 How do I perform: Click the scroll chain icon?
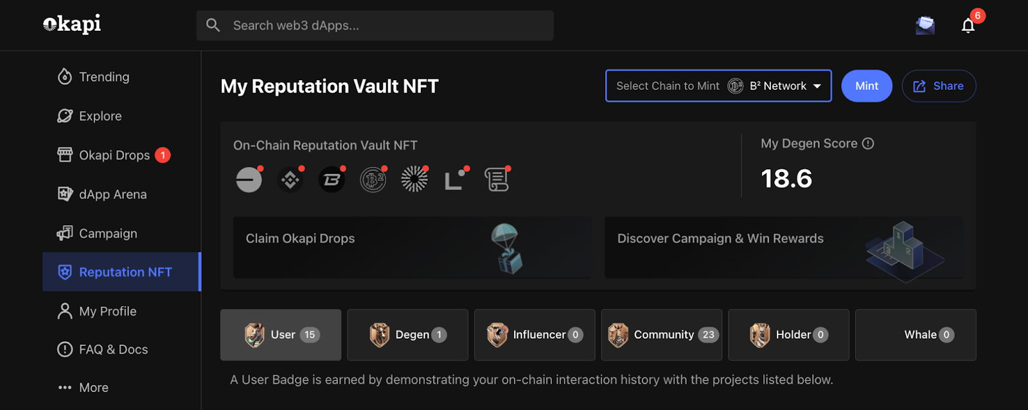497,180
